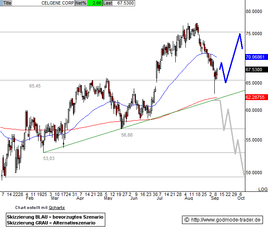
Task: Click the 65,45 resistance level annotation
Action: pyautogui.click(x=35, y=86)
